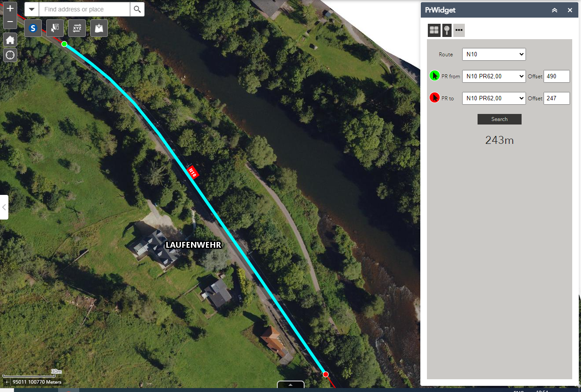Switch to the grid tab in PrWidget
This screenshot has width=581, height=392.
coord(434,30)
